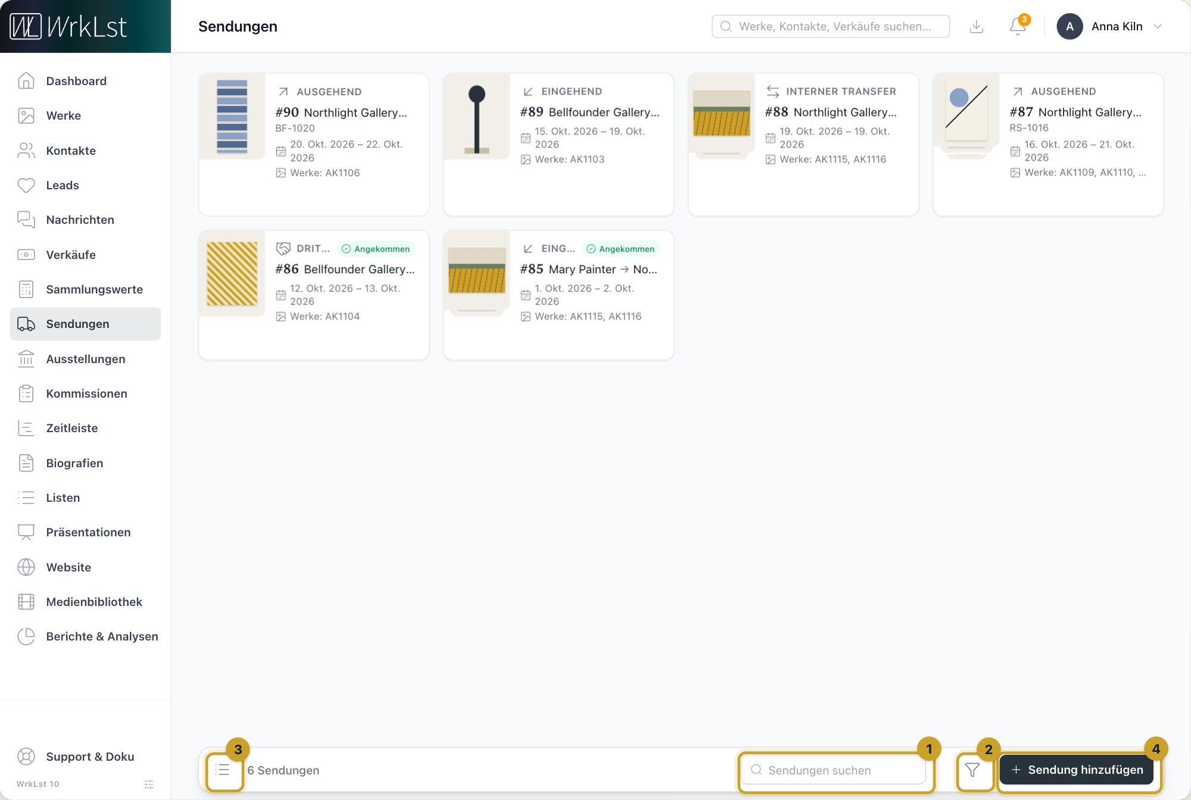Click sidebar settings sliders icon near WrkLst 10

(149, 785)
